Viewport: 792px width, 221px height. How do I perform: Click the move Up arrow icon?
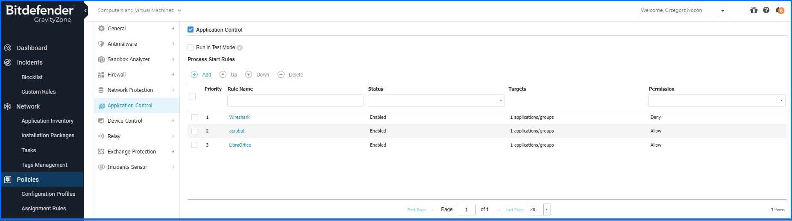point(223,74)
